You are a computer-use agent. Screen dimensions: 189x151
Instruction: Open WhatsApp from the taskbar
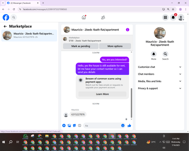[x=26, y=136]
